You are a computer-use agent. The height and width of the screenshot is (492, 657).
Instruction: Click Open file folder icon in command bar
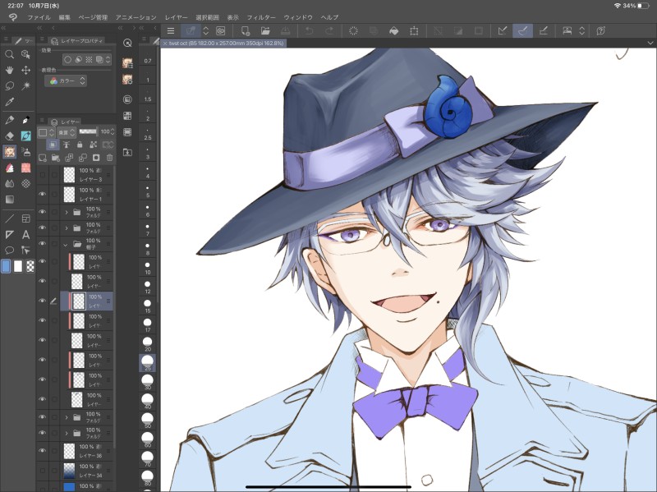tap(265, 30)
